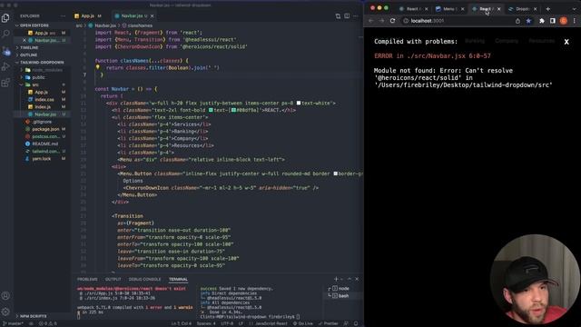Image resolution: width=581 pixels, height=327 pixels.
Task: Open a new browser tab
Action: coord(548,9)
